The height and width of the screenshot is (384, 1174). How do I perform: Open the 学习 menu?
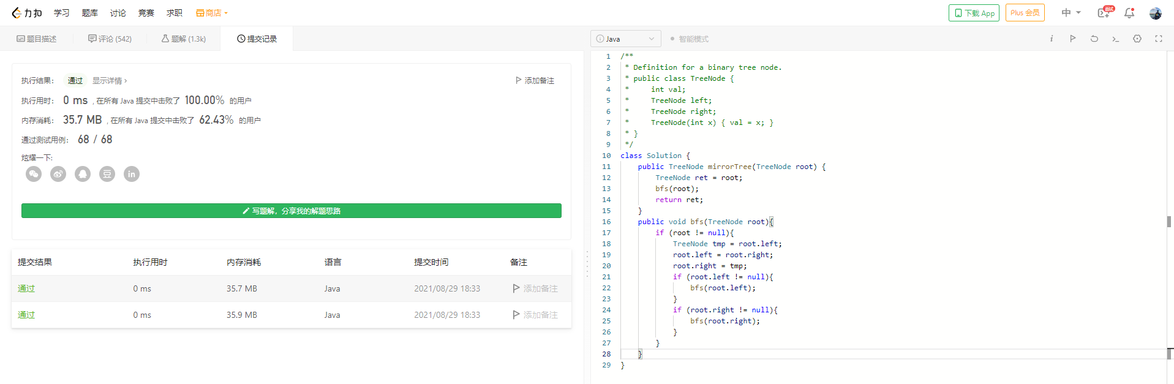click(x=61, y=13)
